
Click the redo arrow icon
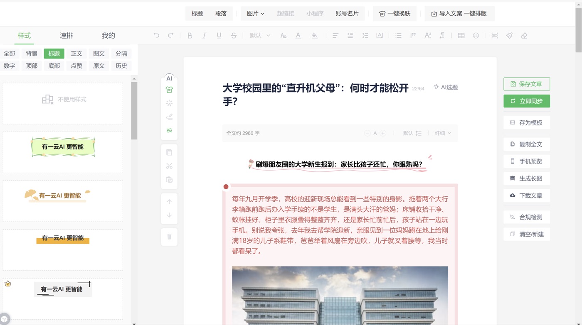[x=170, y=36]
